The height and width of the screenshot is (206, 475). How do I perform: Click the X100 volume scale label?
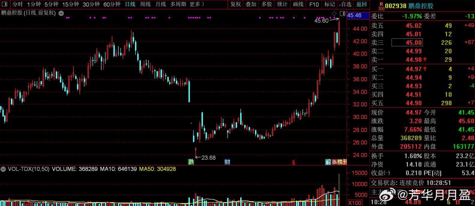[355, 203]
